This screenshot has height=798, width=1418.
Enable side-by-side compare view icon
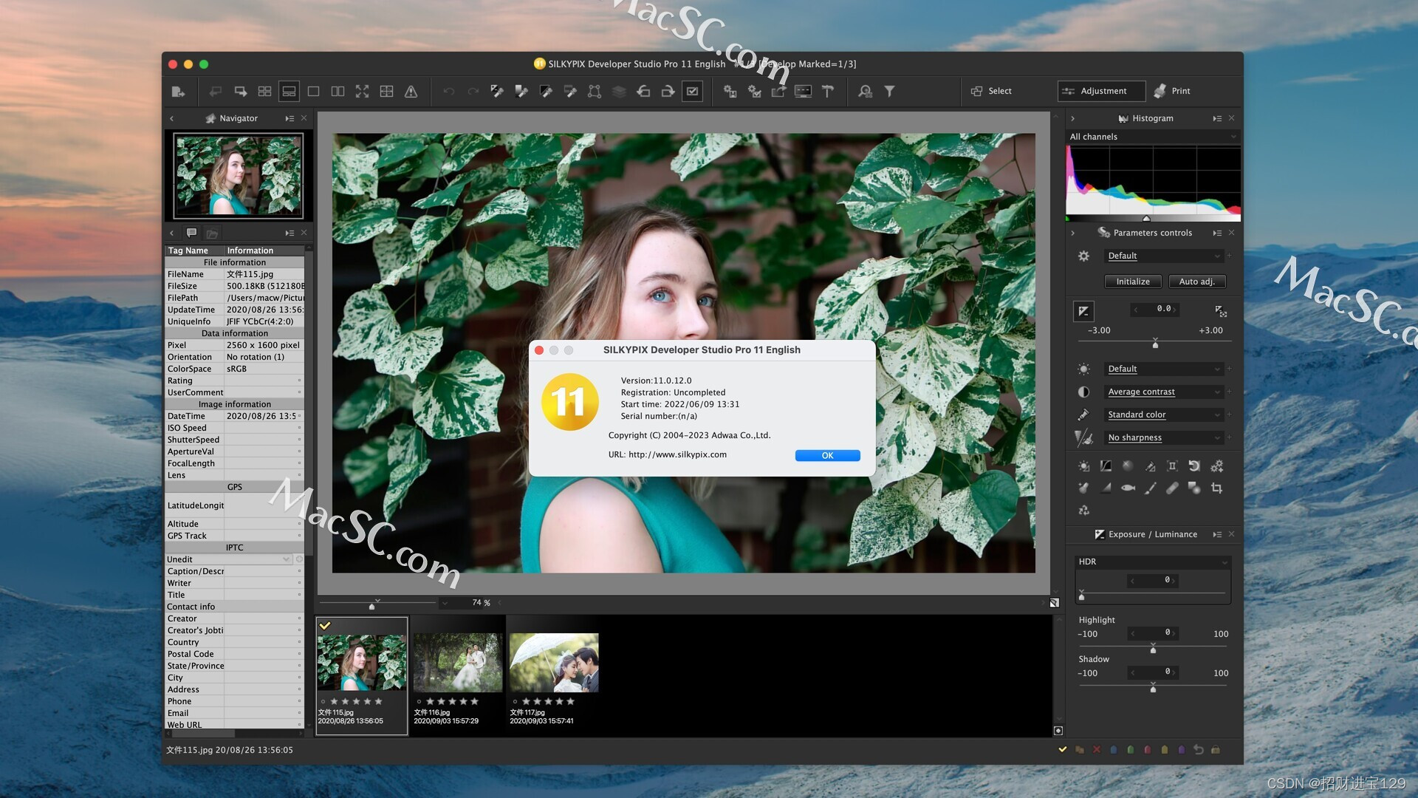338,92
